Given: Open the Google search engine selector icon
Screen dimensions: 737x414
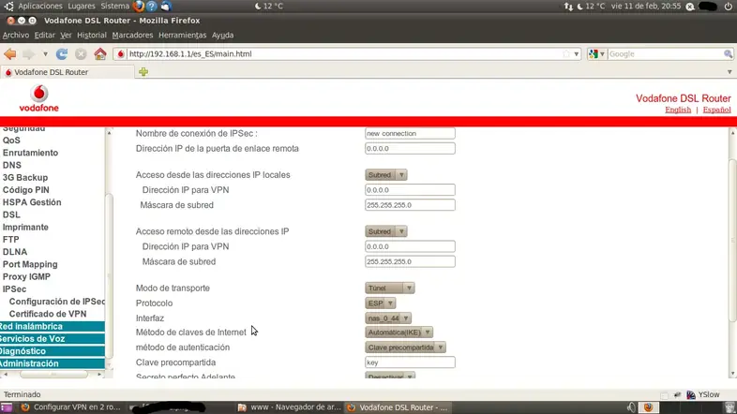Looking at the screenshot, I should tap(596, 54).
